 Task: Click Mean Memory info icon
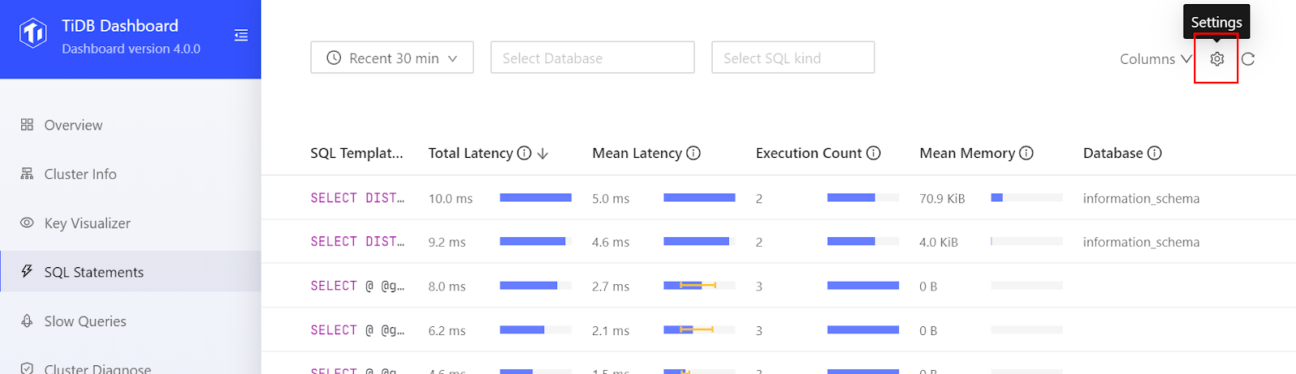pos(1026,153)
